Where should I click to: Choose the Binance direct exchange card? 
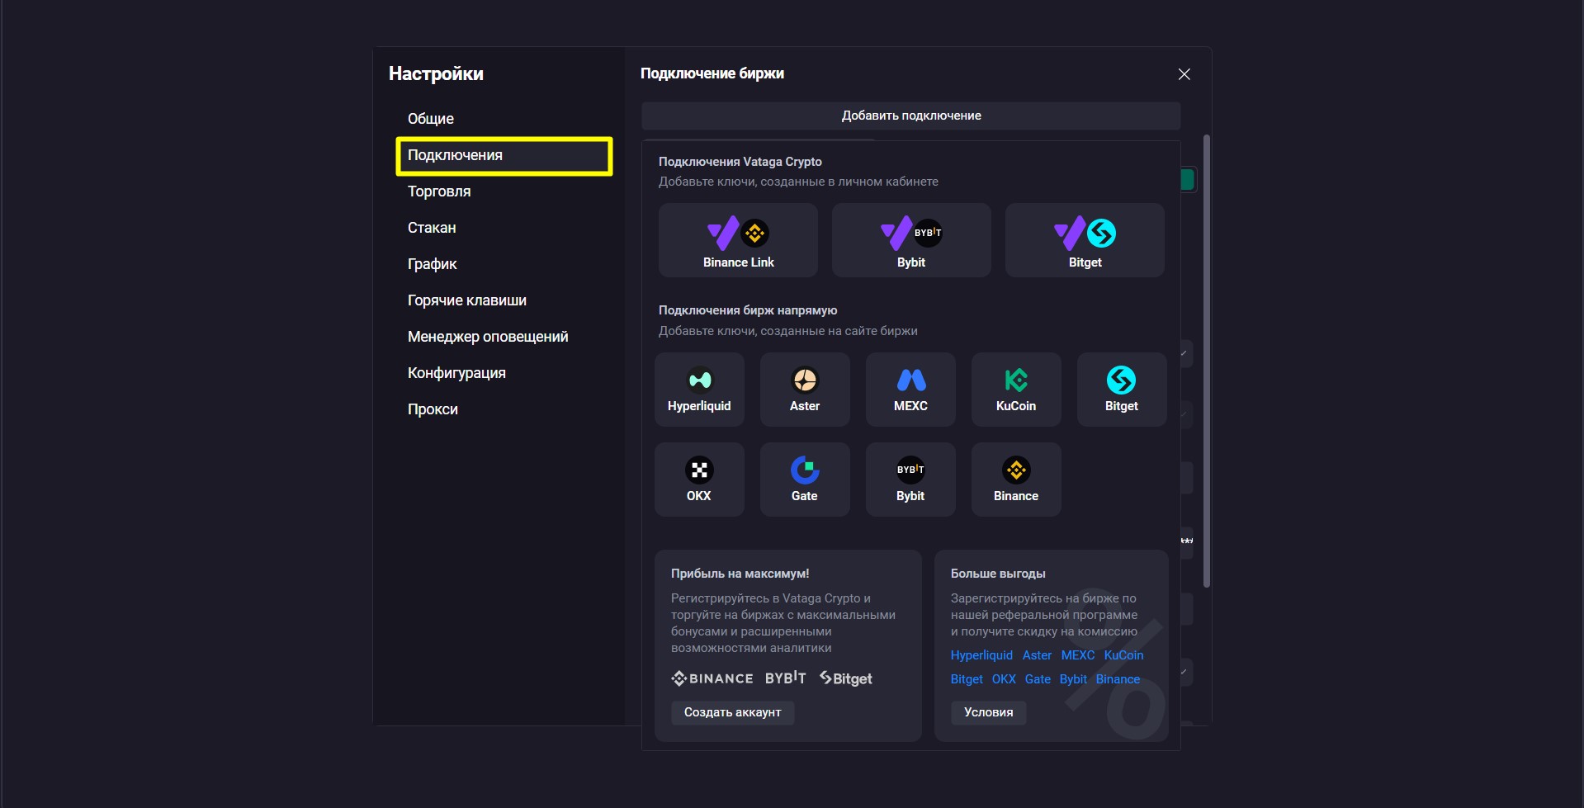(x=1016, y=480)
